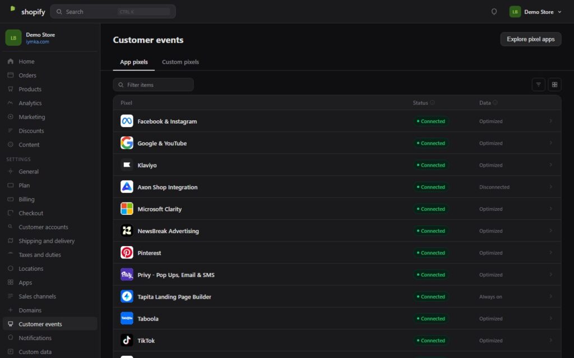Click the Tapita Landing Page Builder icon
The image size is (574, 358).
pos(127,296)
